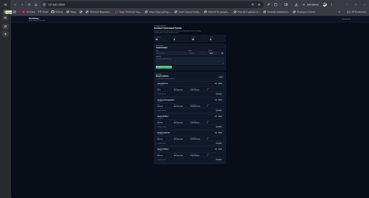369x198 pixels.
Task: Open the Local provider test incident title
Action: point(163,83)
